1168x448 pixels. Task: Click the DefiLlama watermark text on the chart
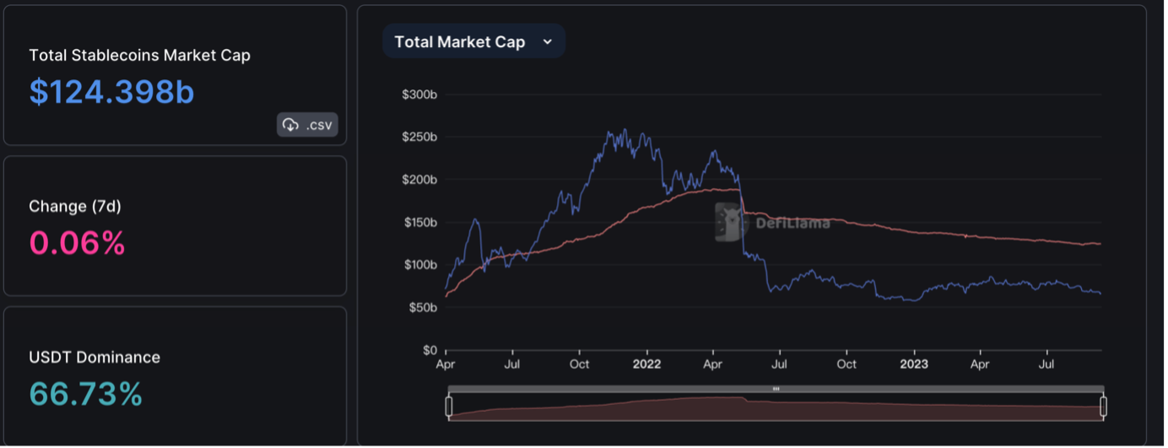coord(792,223)
